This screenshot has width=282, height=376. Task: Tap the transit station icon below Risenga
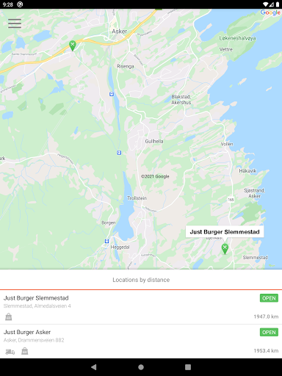click(x=112, y=94)
